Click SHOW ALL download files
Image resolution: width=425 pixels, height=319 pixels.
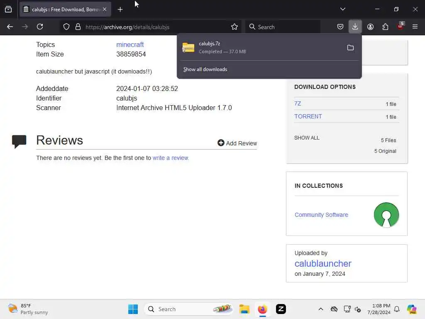pos(307,138)
